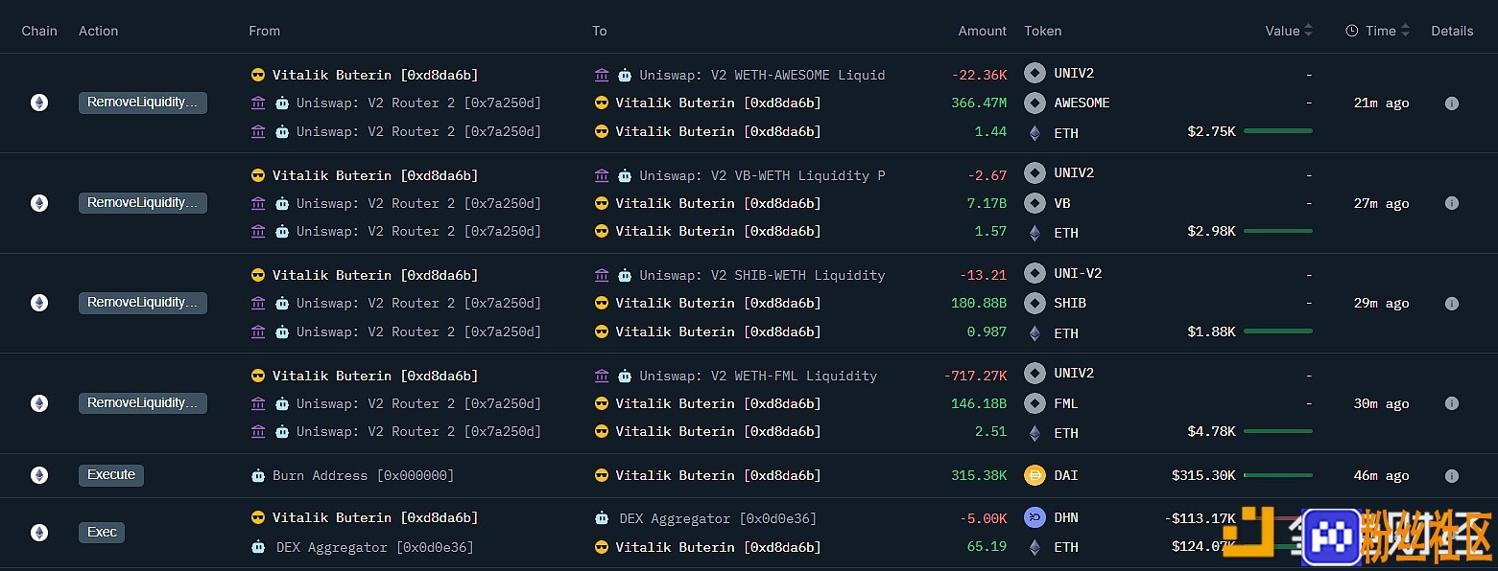The image size is (1498, 571).
Task: Open Uniswap V2 SHIB-WETH Liquidity link
Action: coord(763,275)
